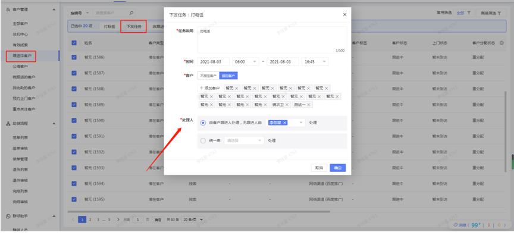Collapse the 群呼助手 menu section
The width and height of the screenshot is (514, 251).
click(54, 217)
